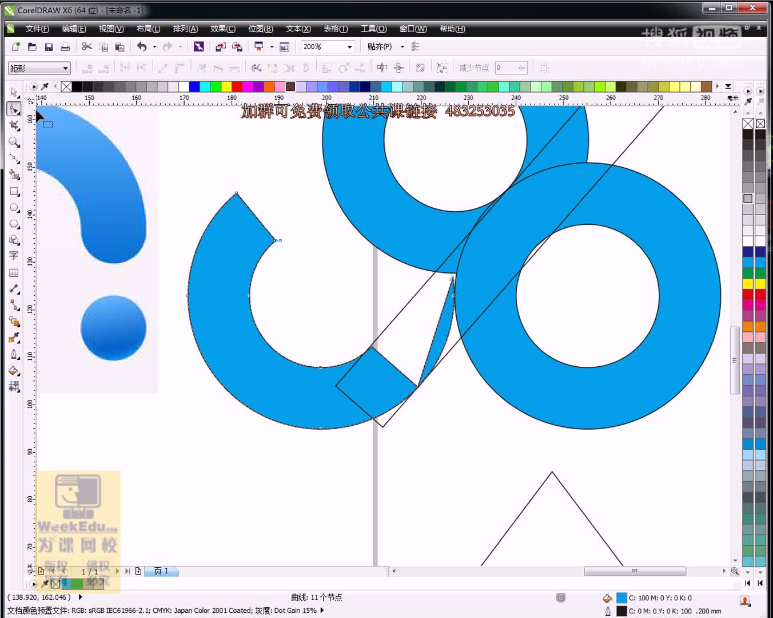Open the Welcome Screen icon

(284, 47)
